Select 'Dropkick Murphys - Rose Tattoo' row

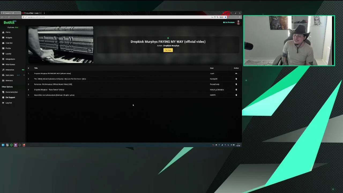coord(133,90)
